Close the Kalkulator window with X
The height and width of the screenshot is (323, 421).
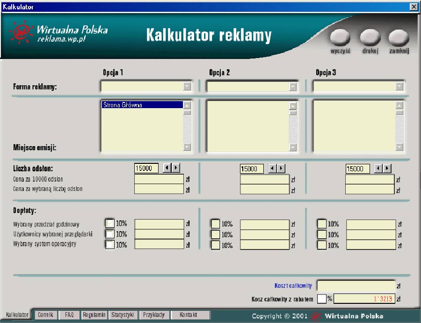pos(414,7)
